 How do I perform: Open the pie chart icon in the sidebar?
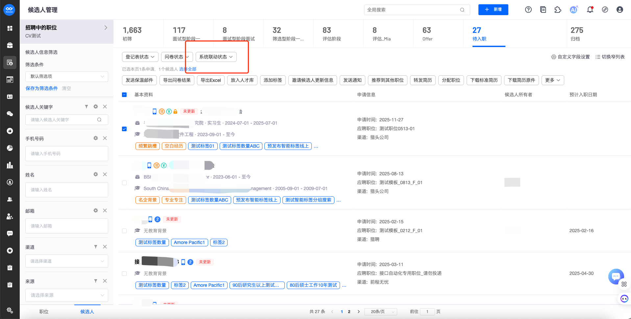10,148
